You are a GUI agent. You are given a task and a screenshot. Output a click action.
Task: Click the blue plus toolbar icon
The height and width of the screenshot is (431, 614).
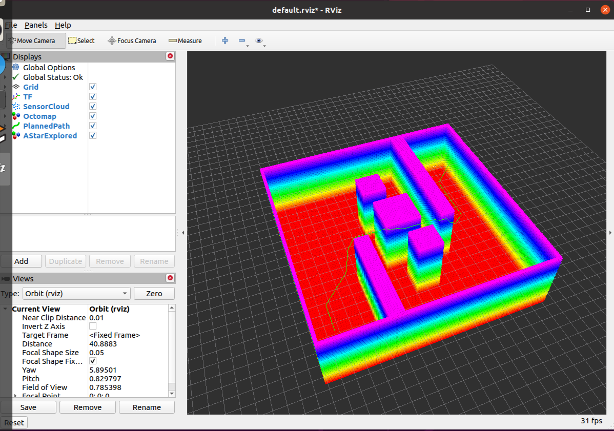[x=225, y=40]
